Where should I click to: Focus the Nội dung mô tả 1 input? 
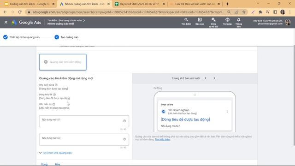pyautogui.click(x=84, y=121)
